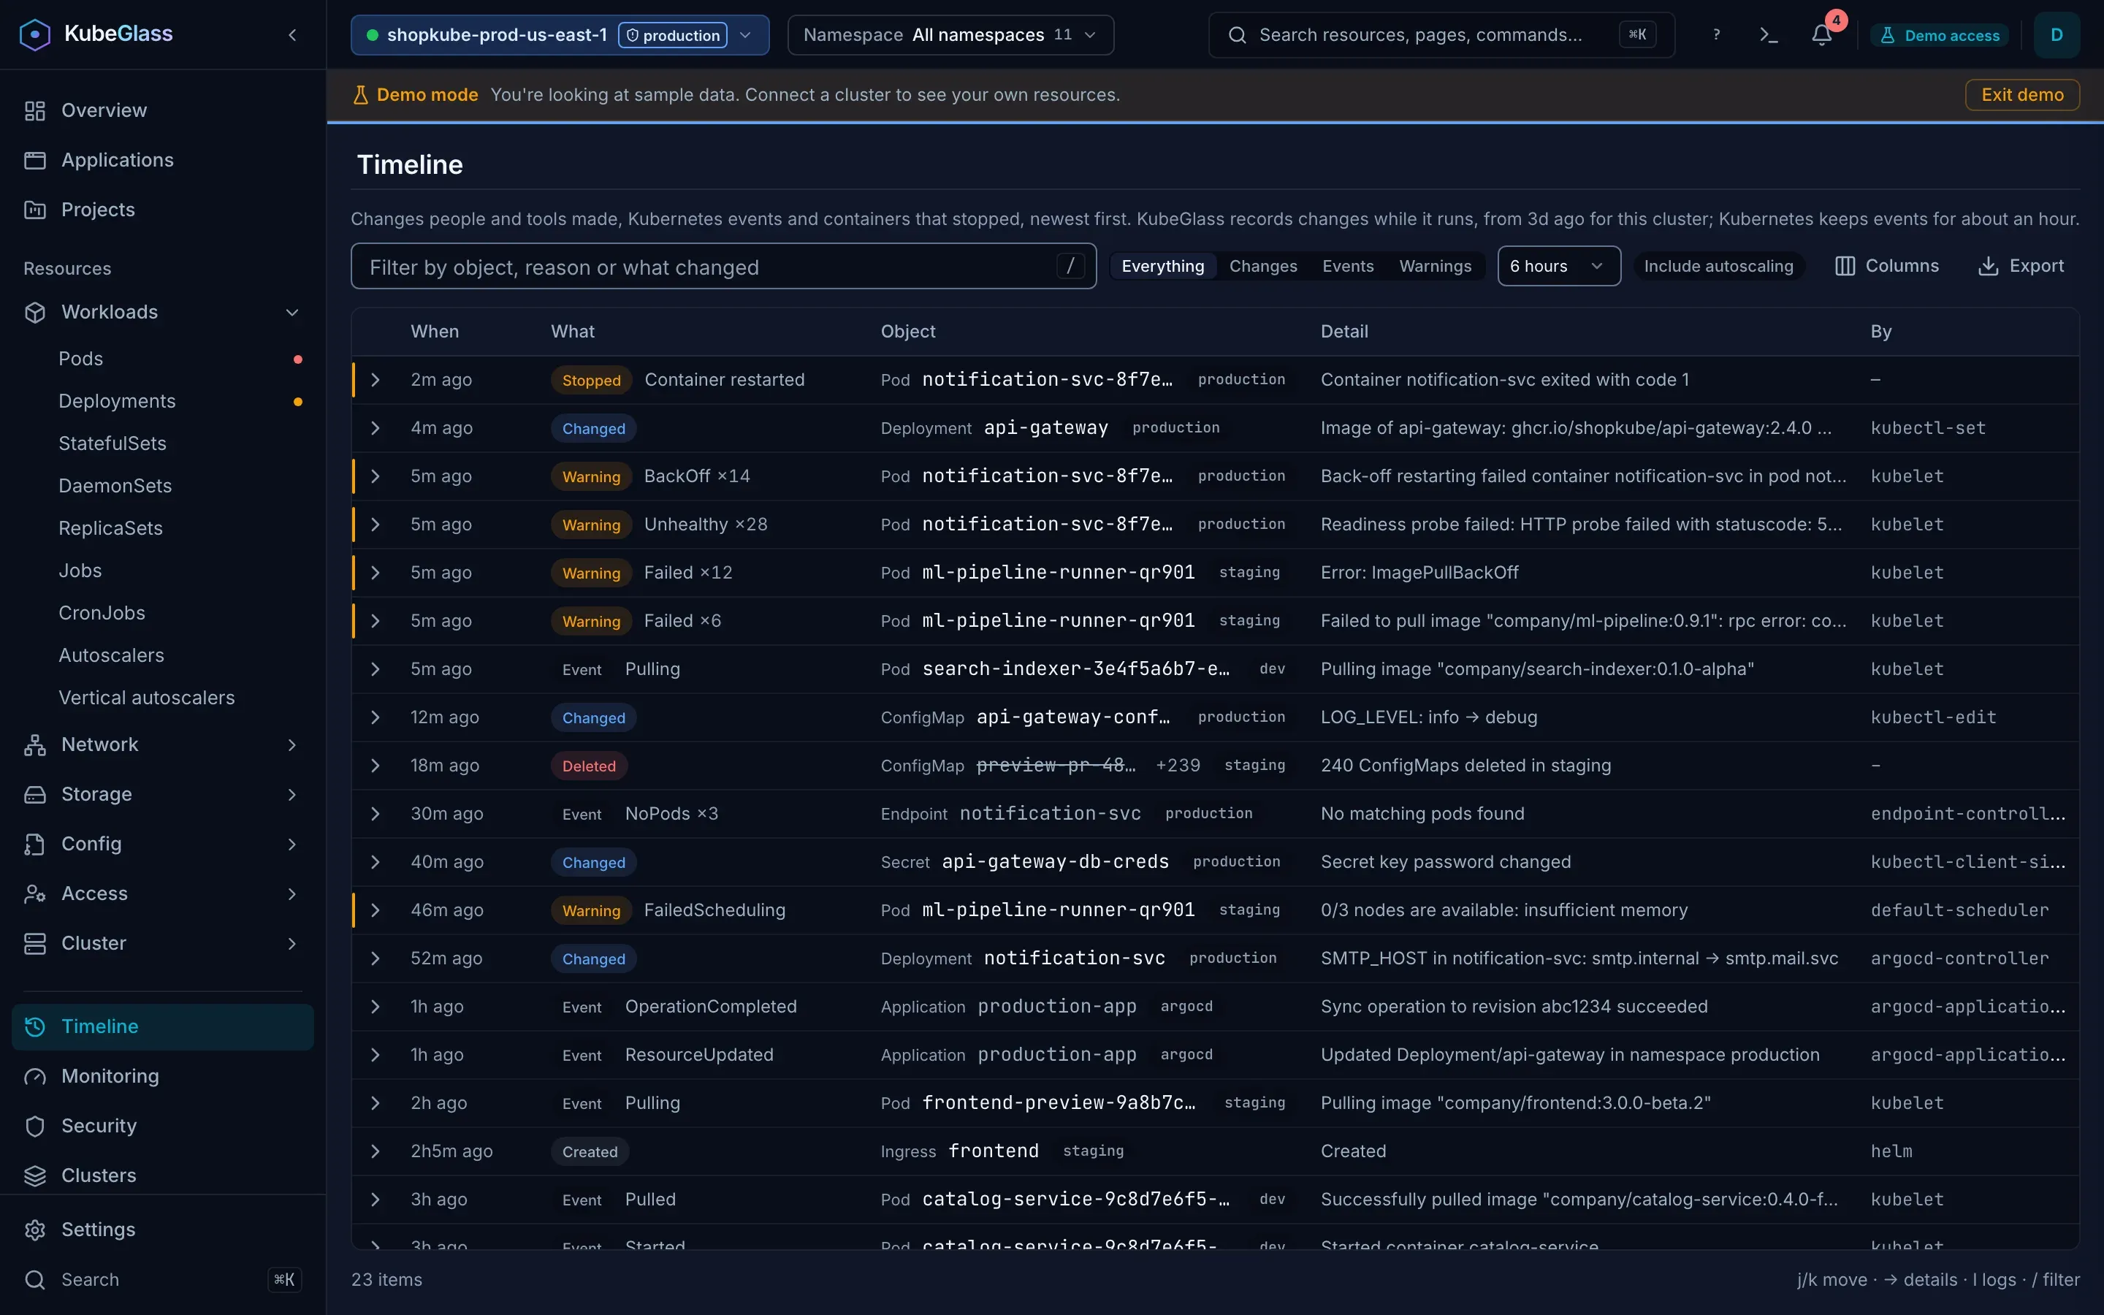Switch to the Events tab
Image resolution: width=2104 pixels, height=1315 pixels.
click(1348, 266)
